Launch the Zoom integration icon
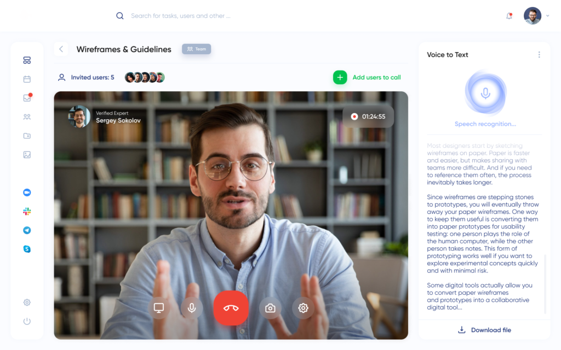The image size is (561, 350). (27, 192)
